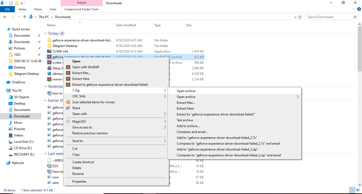Expand the ribbon chevron
Screen dimensions: 362x194
pos(353,9)
